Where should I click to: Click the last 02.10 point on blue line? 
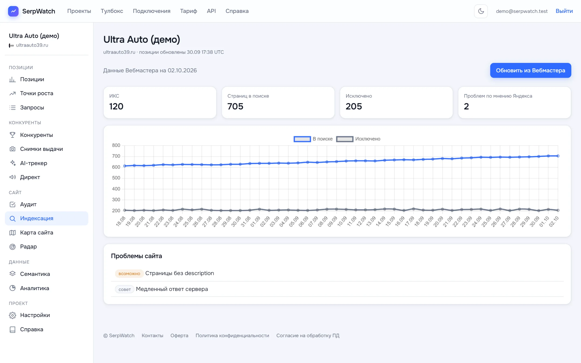tap(558, 156)
